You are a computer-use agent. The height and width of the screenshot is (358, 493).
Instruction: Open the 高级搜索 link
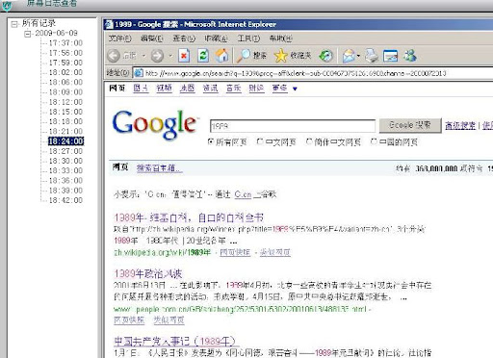460,126
